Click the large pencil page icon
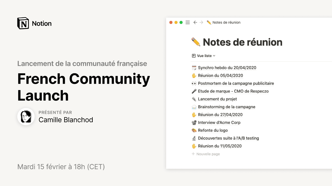Image resolution: width=332 pixels, height=186 pixels. pos(196,42)
